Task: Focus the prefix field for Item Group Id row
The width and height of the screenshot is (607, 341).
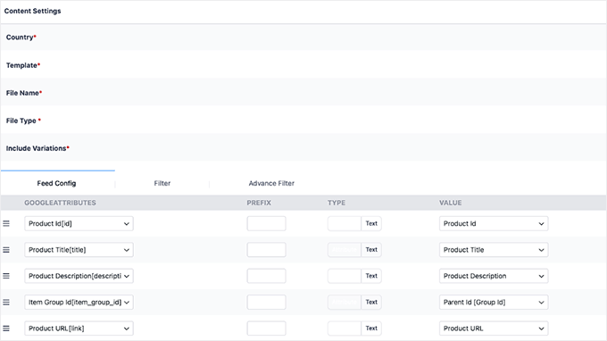Action: [266, 303]
